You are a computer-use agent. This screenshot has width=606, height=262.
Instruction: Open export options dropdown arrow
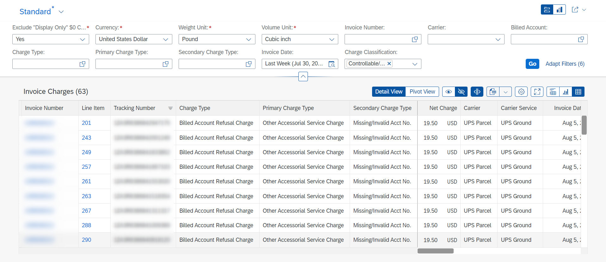pos(505,92)
